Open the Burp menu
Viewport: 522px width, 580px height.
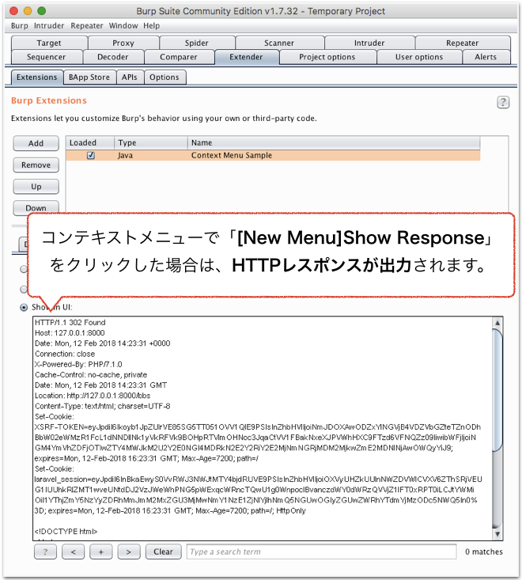click(x=20, y=25)
